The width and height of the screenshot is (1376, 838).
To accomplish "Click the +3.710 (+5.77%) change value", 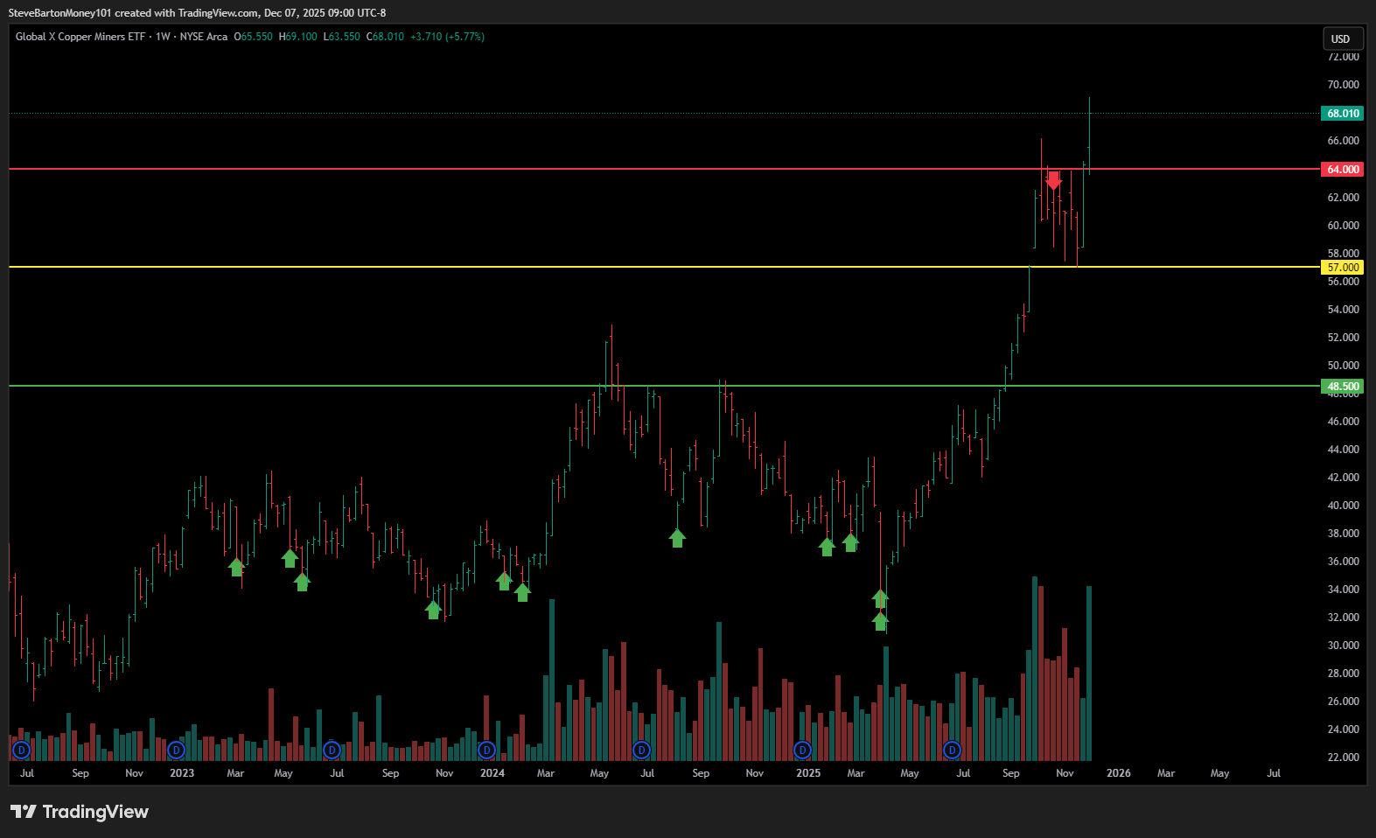I will (447, 37).
